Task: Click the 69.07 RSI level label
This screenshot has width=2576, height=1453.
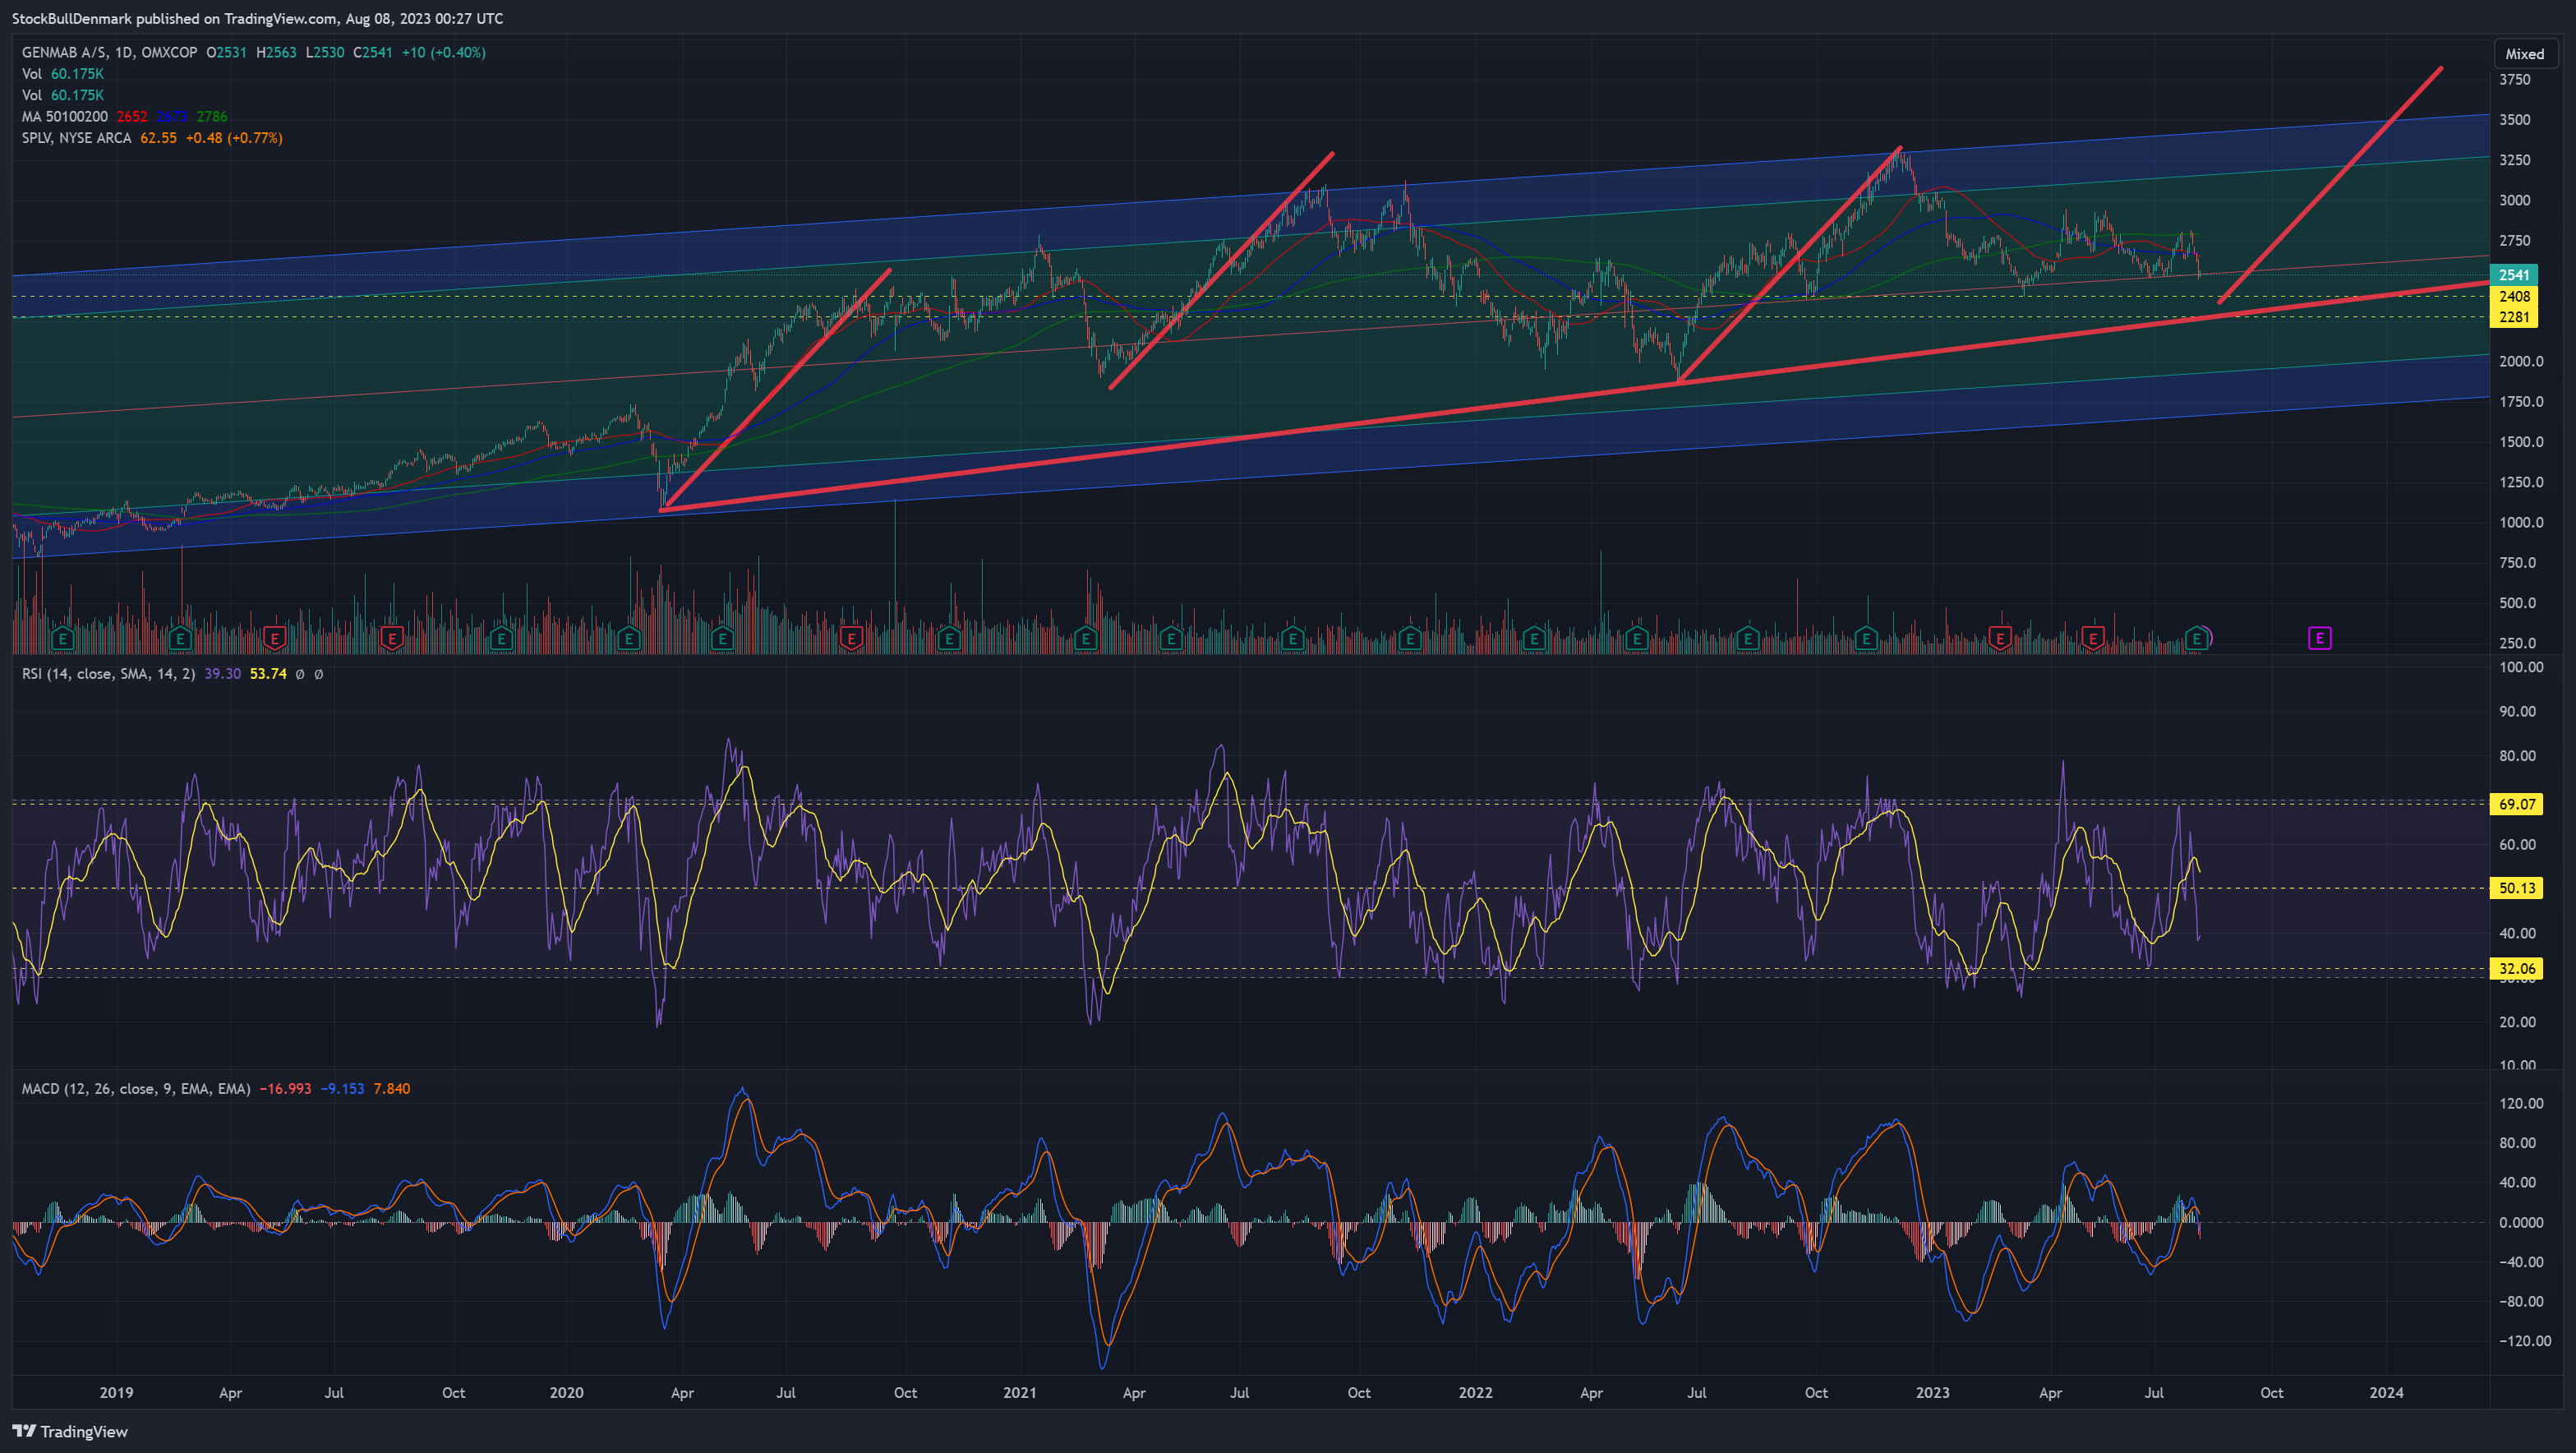Action: point(2516,804)
